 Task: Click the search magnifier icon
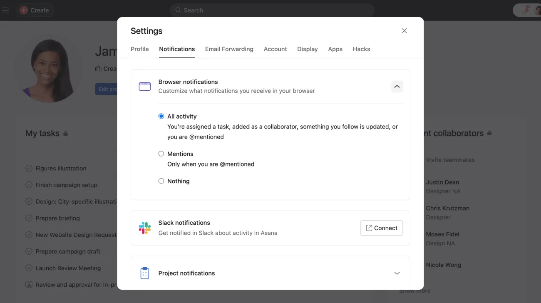pyautogui.click(x=178, y=10)
